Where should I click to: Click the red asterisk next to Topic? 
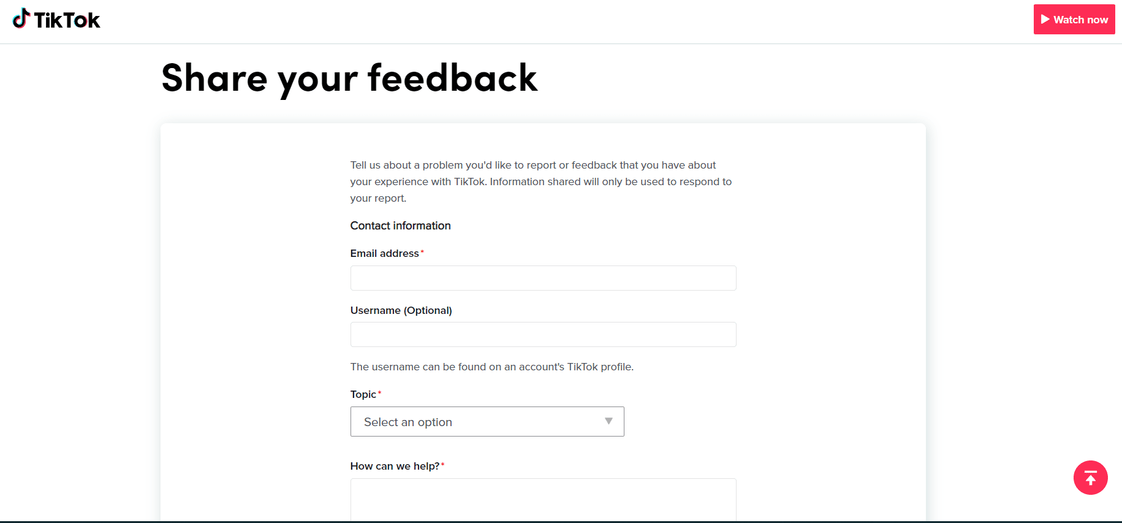(380, 393)
